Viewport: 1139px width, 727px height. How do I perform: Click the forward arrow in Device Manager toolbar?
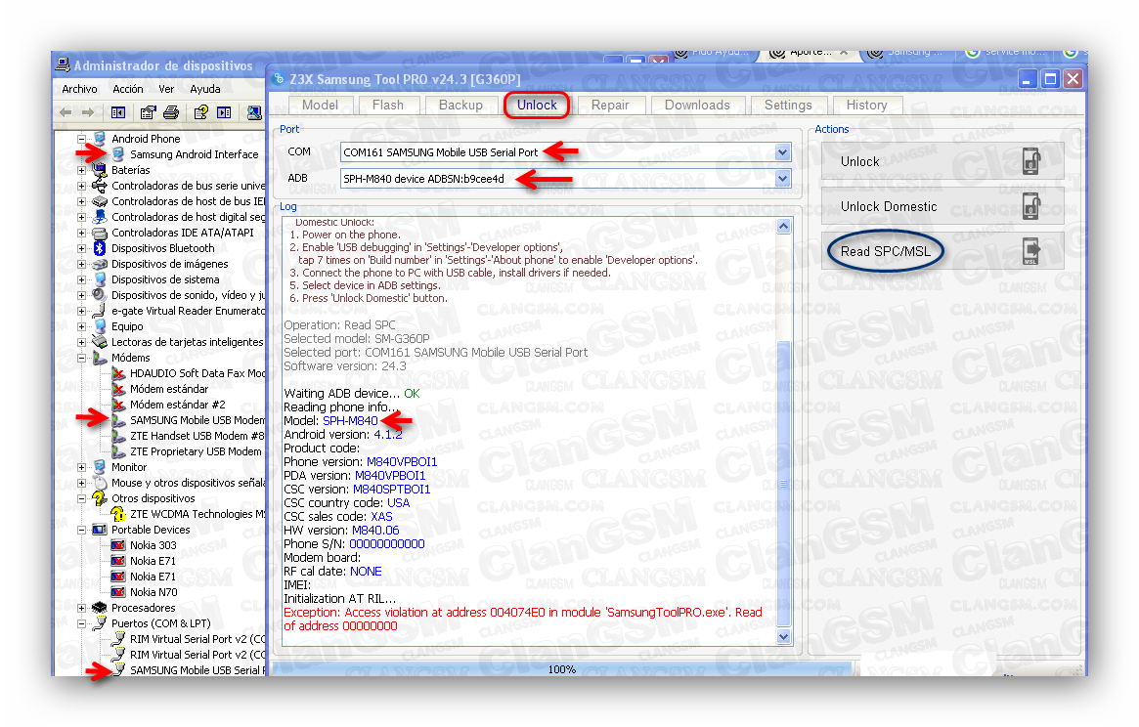point(88,112)
